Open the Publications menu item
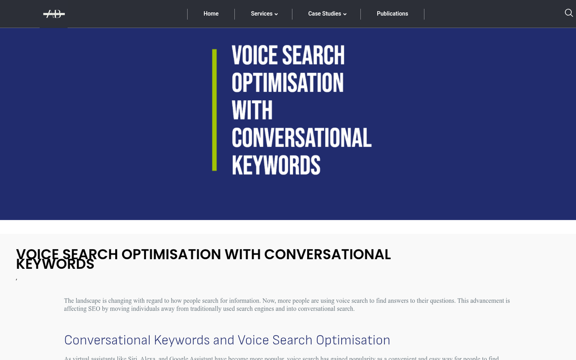 pyautogui.click(x=392, y=13)
